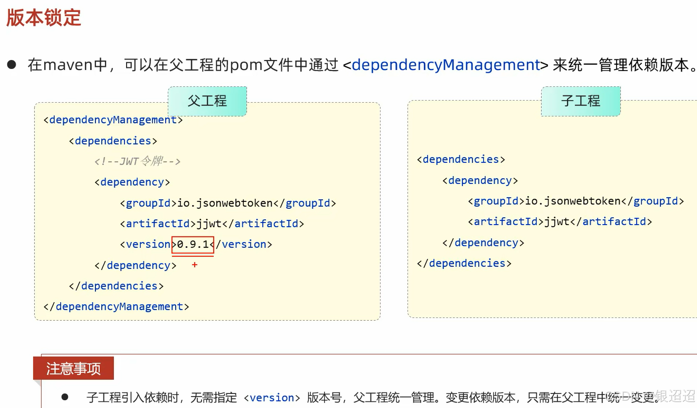Click the 注意事项 red banner

point(73,368)
